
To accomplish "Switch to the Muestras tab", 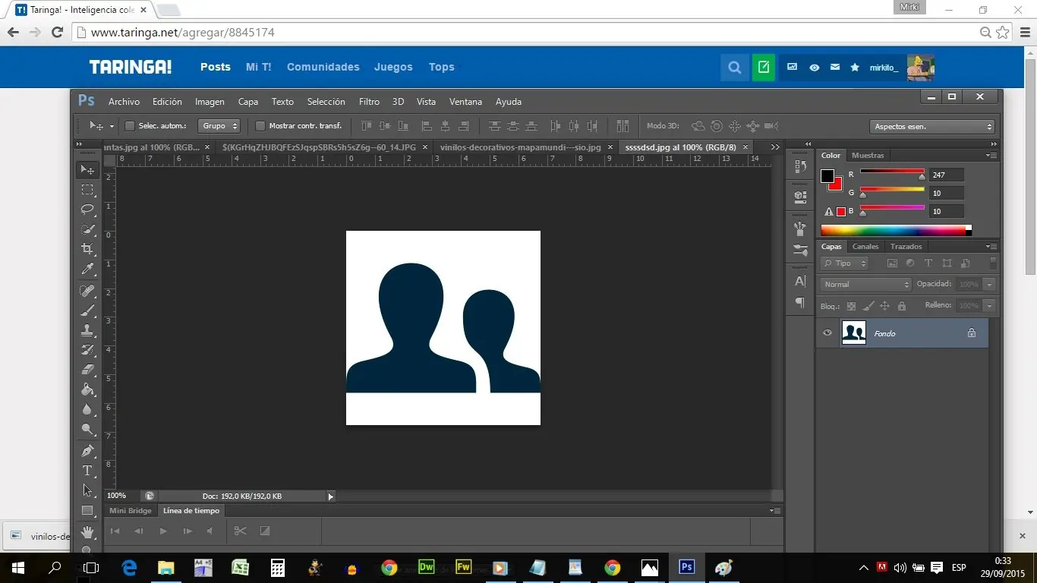I will (868, 156).
